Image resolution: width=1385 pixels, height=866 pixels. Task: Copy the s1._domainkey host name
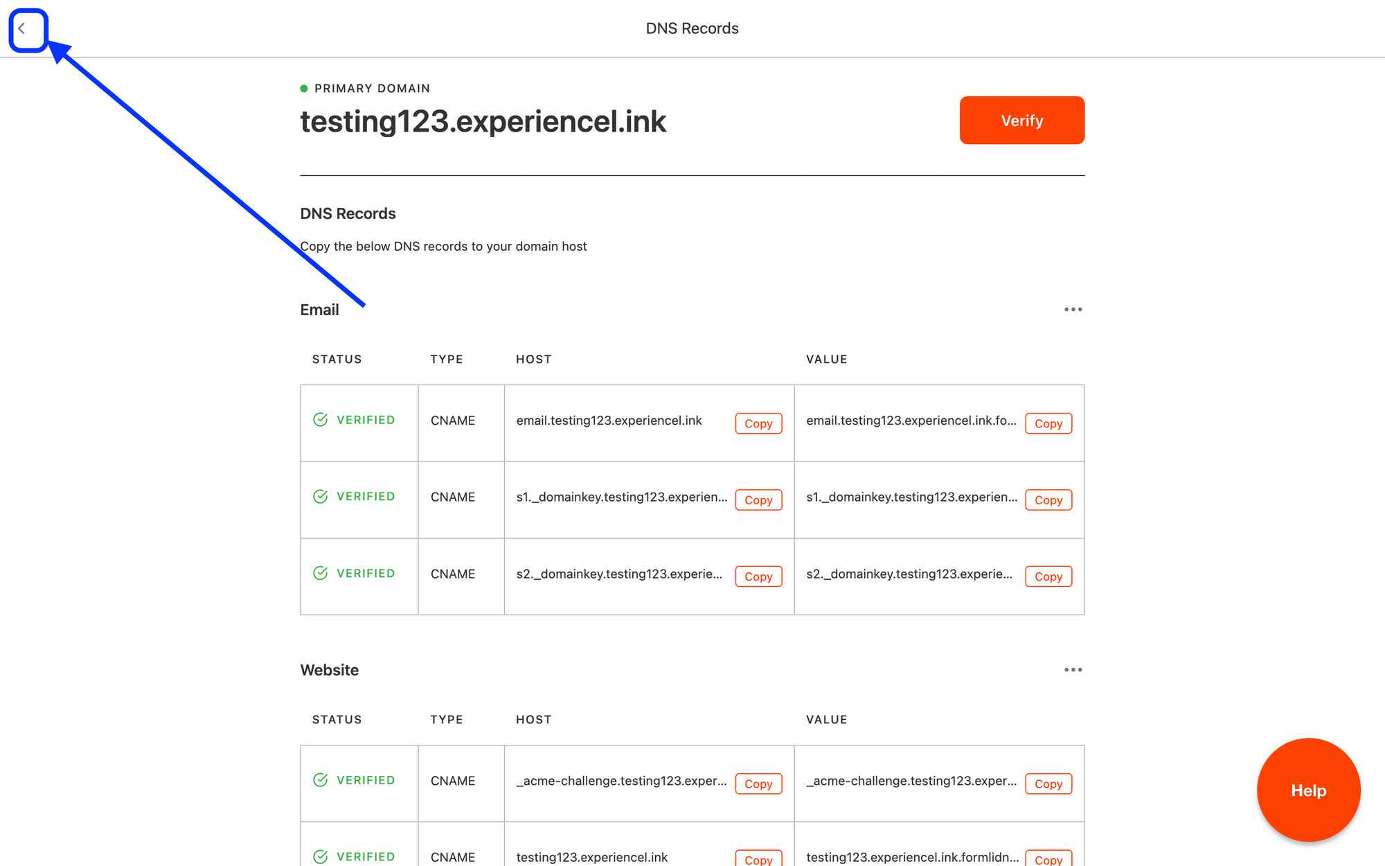tap(758, 500)
